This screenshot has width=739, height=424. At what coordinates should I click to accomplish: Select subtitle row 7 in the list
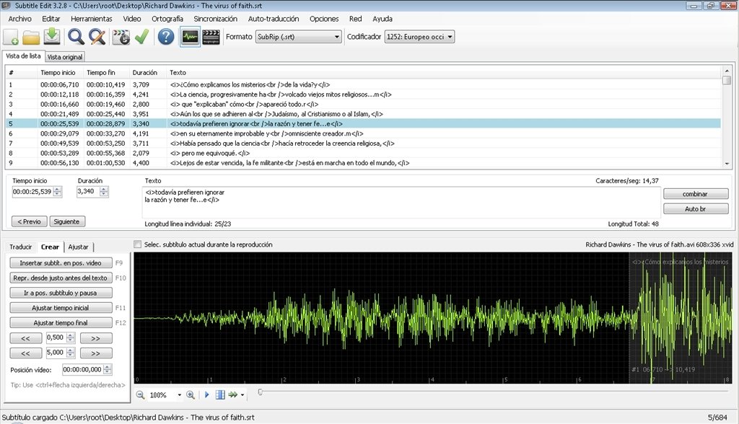(363, 143)
